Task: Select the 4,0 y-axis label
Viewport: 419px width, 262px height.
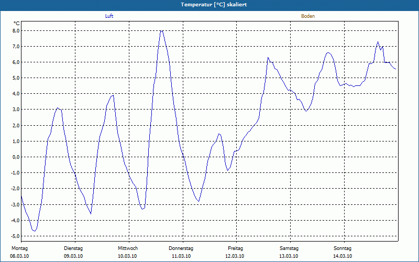Action: click(x=16, y=94)
